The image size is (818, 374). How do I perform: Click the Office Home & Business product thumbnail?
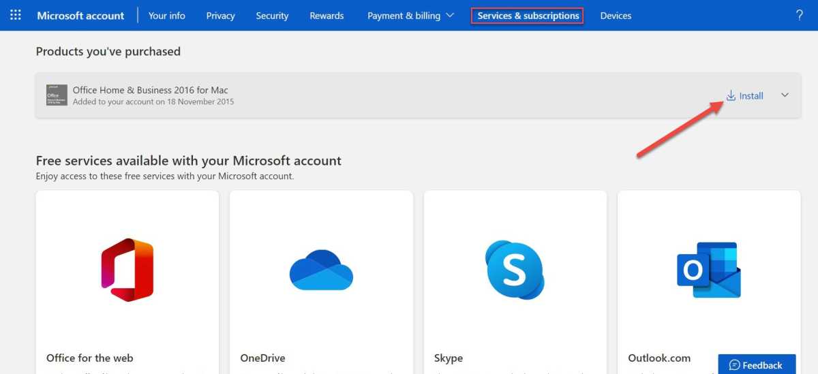(57, 95)
